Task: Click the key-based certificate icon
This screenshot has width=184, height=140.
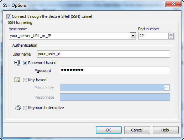Action: (17, 80)
